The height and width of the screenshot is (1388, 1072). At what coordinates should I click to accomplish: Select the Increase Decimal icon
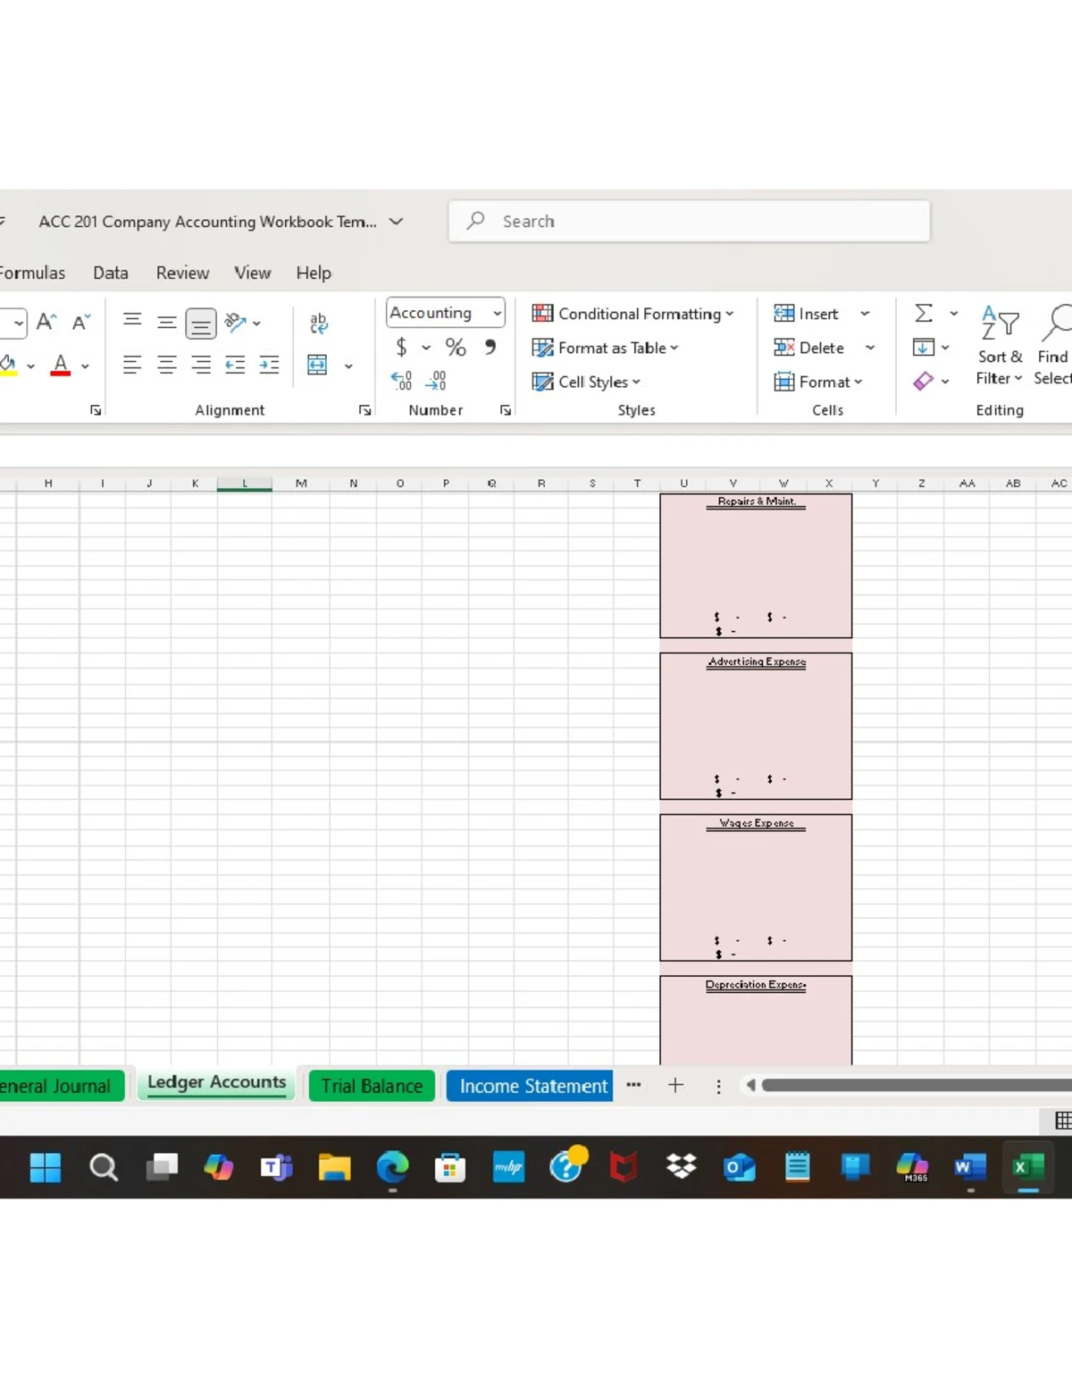(x=403, y=379)
